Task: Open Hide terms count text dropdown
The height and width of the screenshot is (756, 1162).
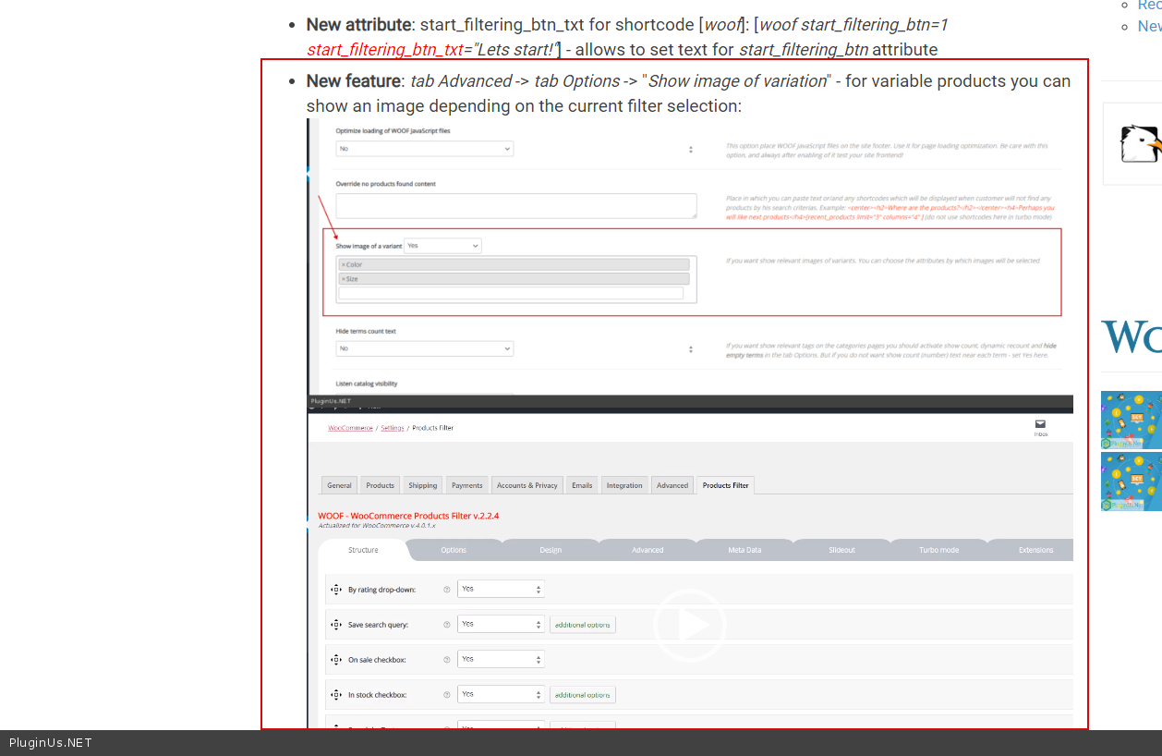Action: tap(424, 348)
